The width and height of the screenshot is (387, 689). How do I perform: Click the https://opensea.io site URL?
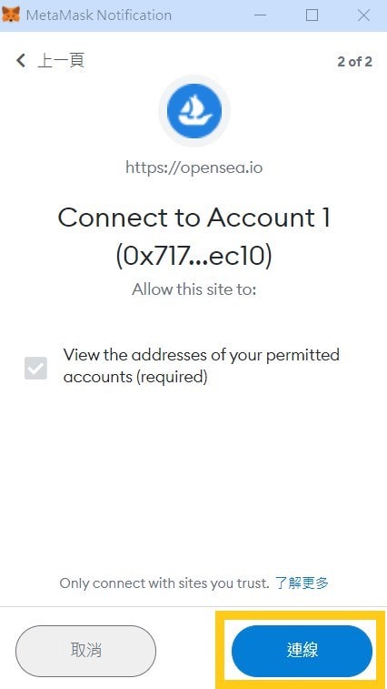coord(193,167)
